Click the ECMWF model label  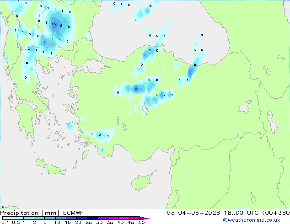click(74, 213)
